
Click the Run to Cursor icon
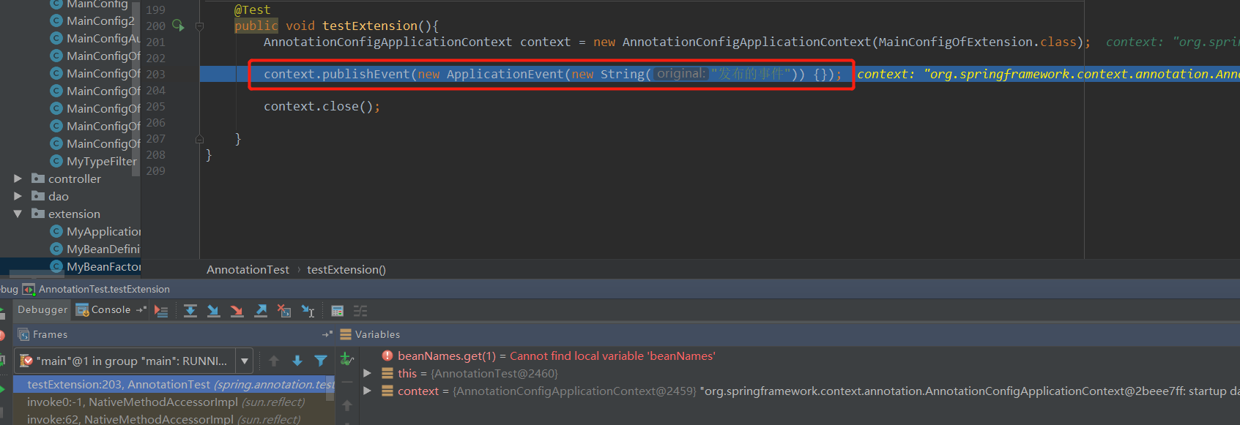pos(308,311)
